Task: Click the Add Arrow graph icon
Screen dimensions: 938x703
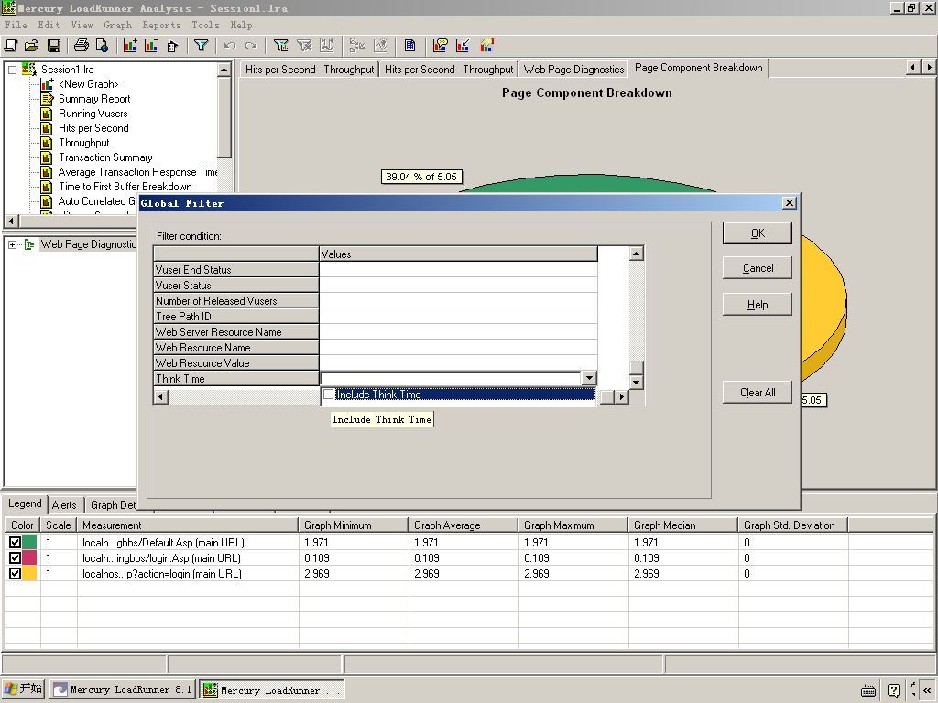Action: 463,46
